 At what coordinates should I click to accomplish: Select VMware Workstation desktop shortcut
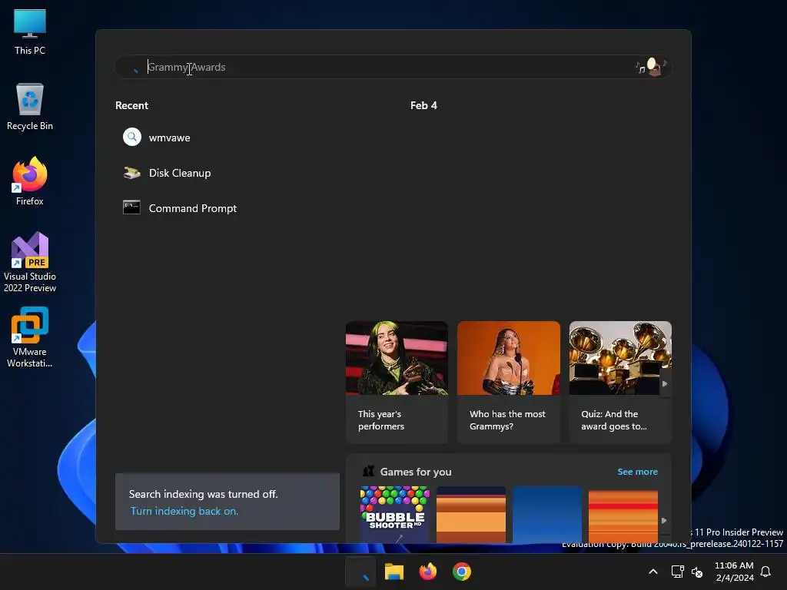pyautogui.click(x=30, y=338)
